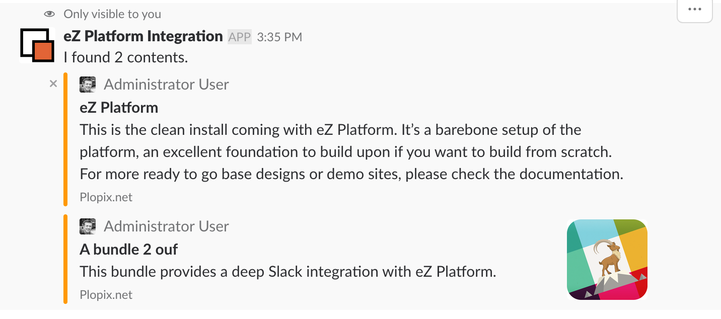Screen dimensions: 721x319
Task: Open the eZ Platform attachment title
Action: [119, 108]
